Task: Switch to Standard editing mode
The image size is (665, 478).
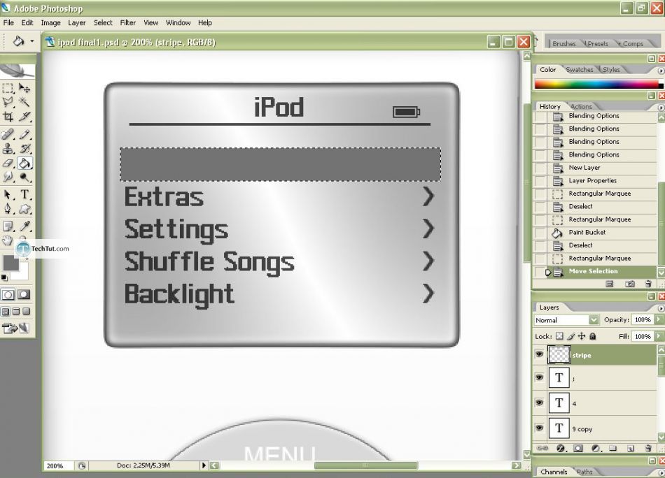Action: [x=8, y=294]
